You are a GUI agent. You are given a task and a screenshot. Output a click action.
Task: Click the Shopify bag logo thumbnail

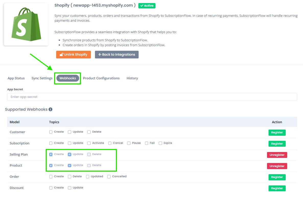pyautogui.click(x=26, y=24)
